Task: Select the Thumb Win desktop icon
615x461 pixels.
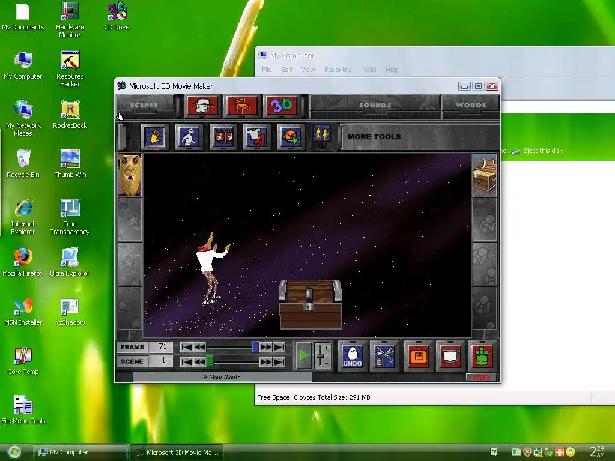Action: 70,164
